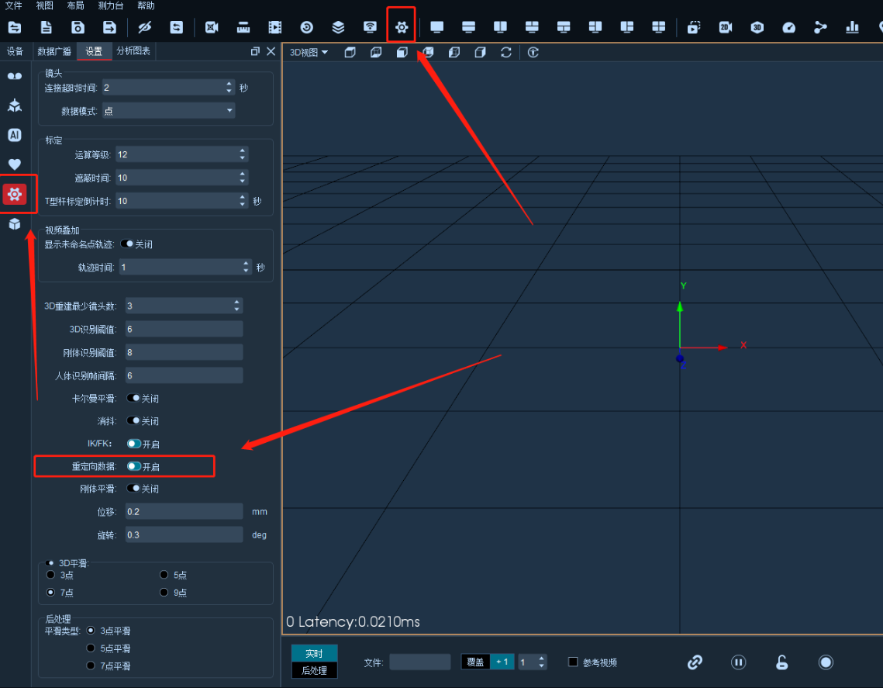Click the 3D hexagon toolbar icon
Screen dimensions: 883x688
[x=757, y=27]
